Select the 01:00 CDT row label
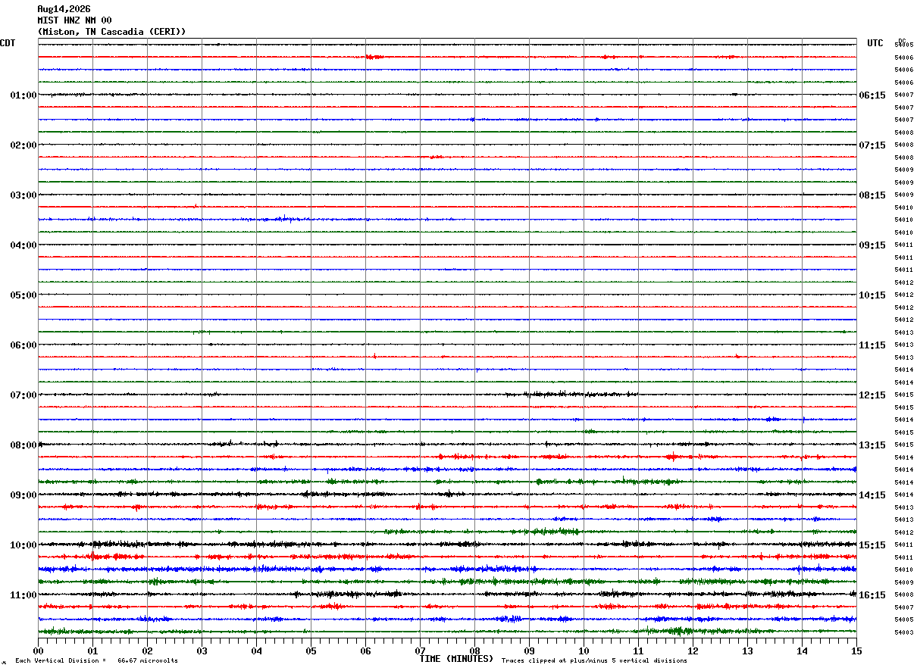This screenshot has height=671, width=917. click(x=23, y=95)
